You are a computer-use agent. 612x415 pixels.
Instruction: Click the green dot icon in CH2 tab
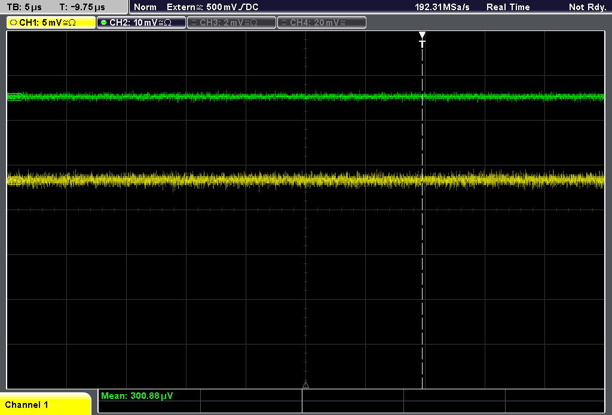pos(104,23)
